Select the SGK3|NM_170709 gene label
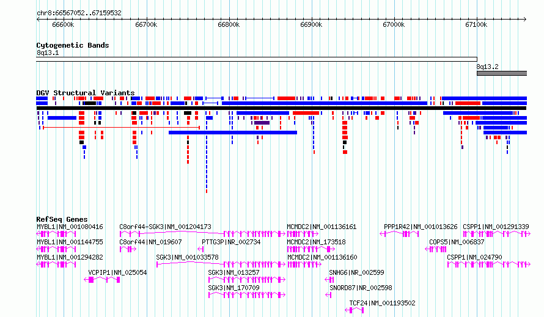 tap(233, 288)
